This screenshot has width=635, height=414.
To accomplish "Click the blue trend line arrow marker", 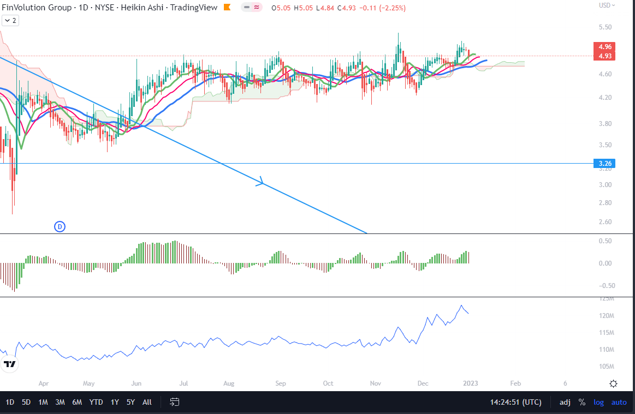I will pos(260,182).
